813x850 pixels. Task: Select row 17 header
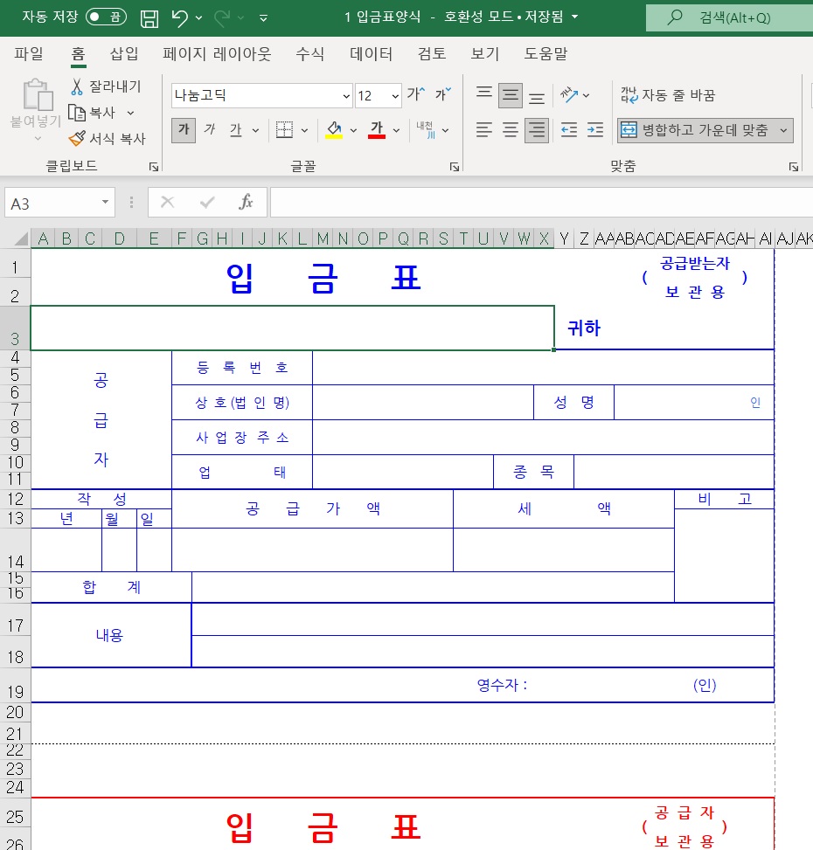[15, 621]
